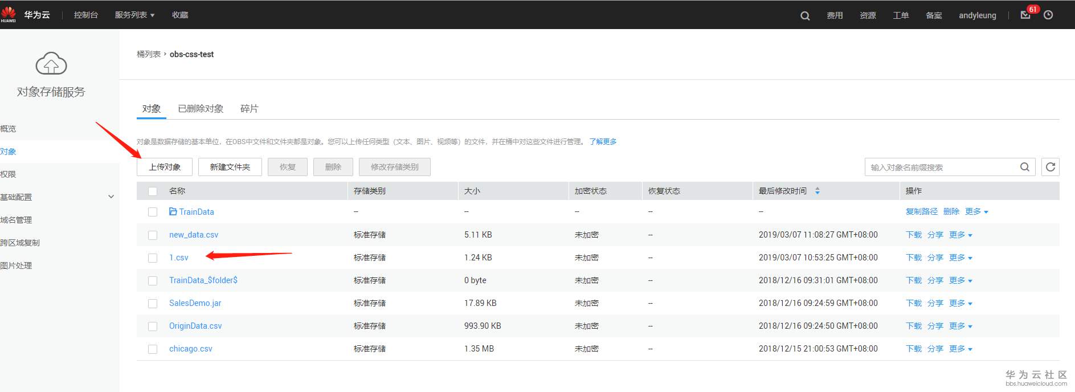
Task: Open the new_data.csv object link
Action: (x=194, y=235)
